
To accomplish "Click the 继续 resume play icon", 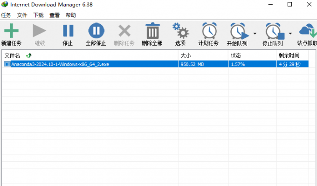I will coord(40,31).
